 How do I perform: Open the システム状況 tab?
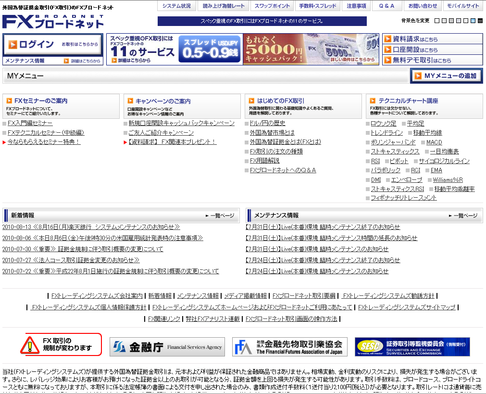177,6
